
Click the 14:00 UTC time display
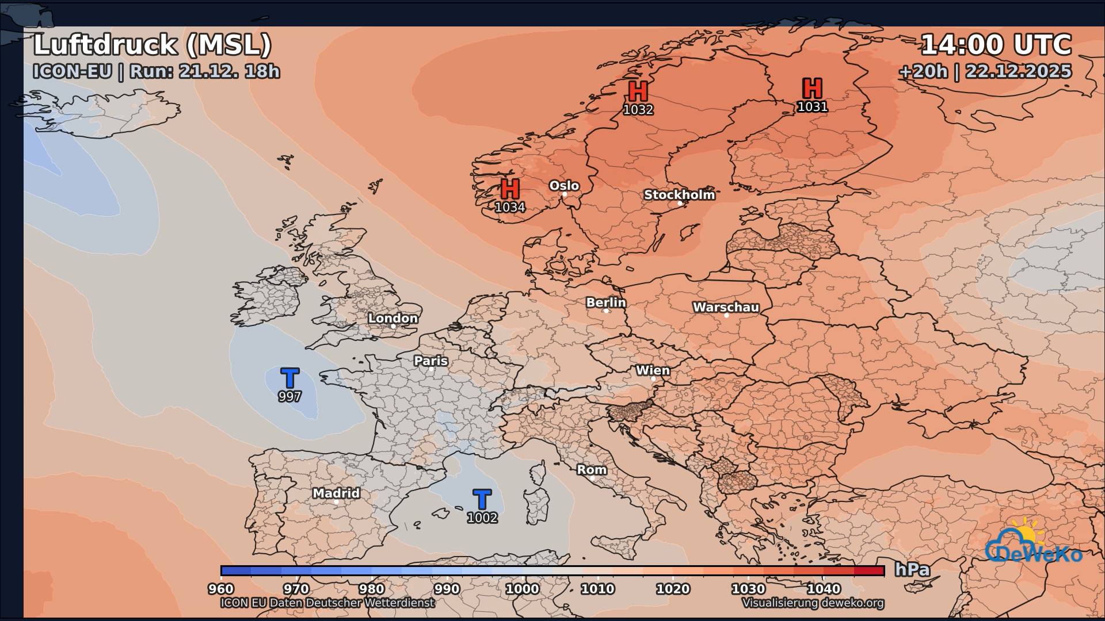tap(997, 45)
